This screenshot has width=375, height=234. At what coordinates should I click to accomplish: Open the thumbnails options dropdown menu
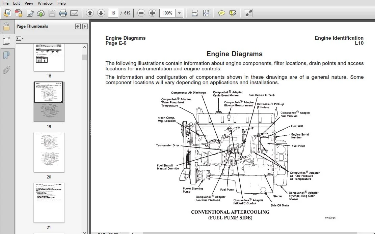click(20, 38)
